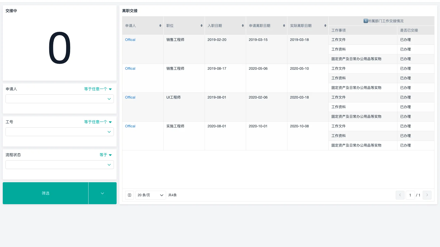The width and height of the screenshot is (440, 247).
Task: Sort records by 申请离职日期
Action: pyautogui.click(x=284, y=25)
